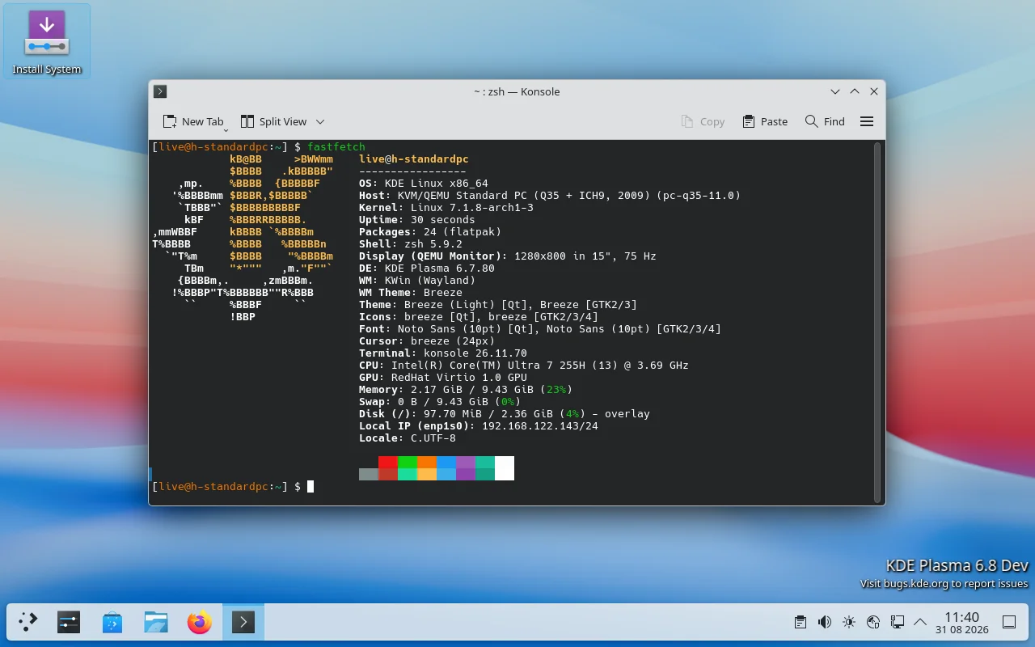Click the Konsole vertical scrollbar
The width and height of the screenshot is (1035, 647).
tap(877, 322)
